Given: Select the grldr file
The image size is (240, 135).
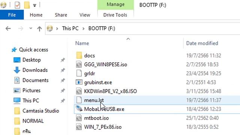Looking at the screenshot, I should [90, 73].
